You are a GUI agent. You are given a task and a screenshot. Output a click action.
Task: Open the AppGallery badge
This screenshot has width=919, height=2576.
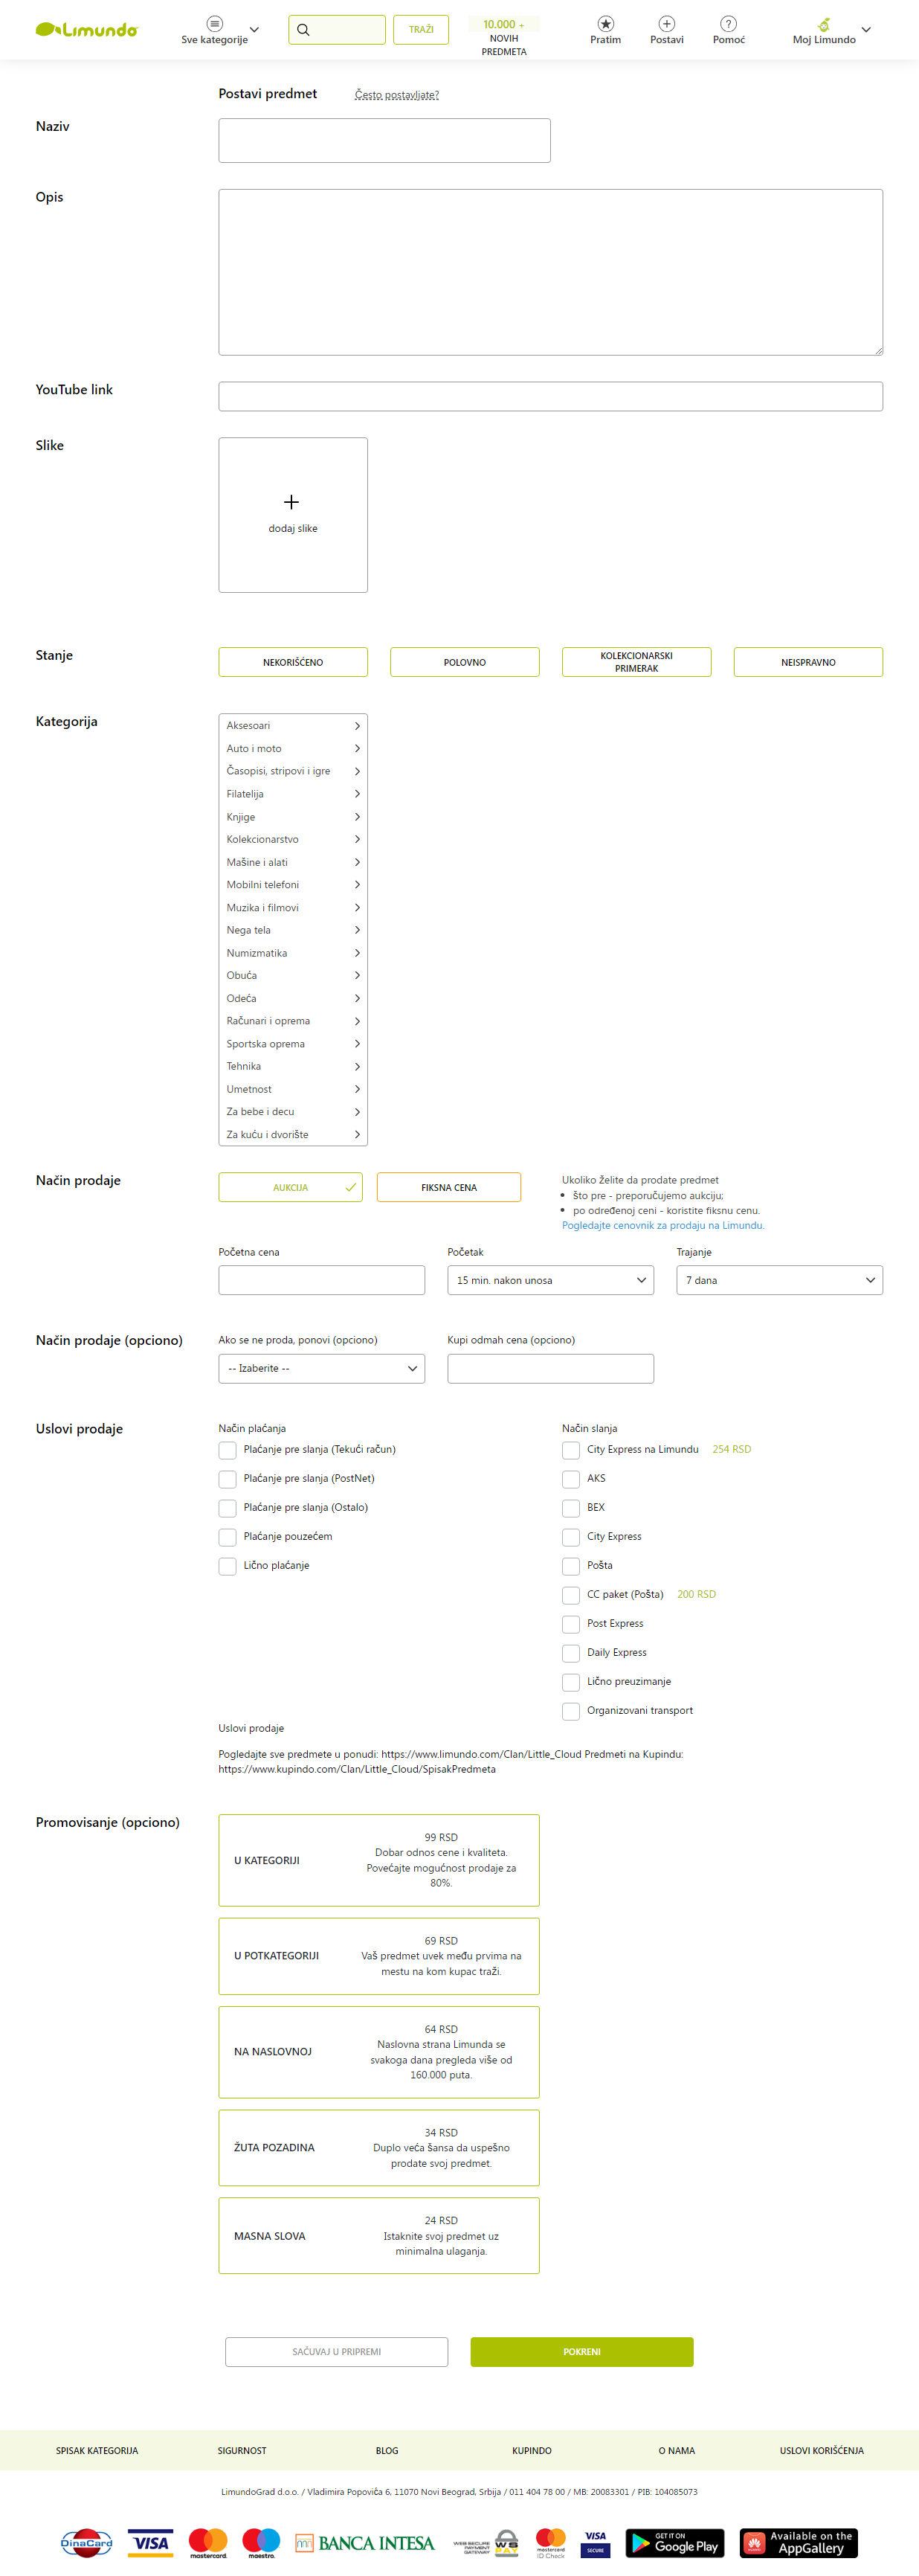tap(798, 2542)
